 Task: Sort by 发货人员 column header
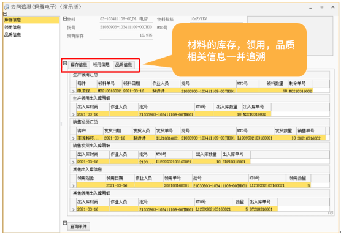(144, 130)
